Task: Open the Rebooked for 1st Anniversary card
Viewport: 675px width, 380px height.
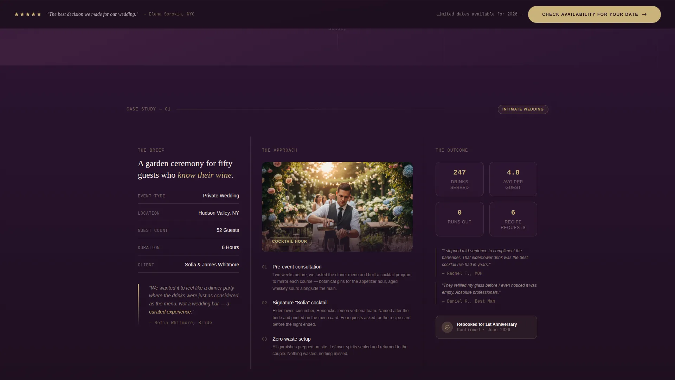Action: pos(486,327)
